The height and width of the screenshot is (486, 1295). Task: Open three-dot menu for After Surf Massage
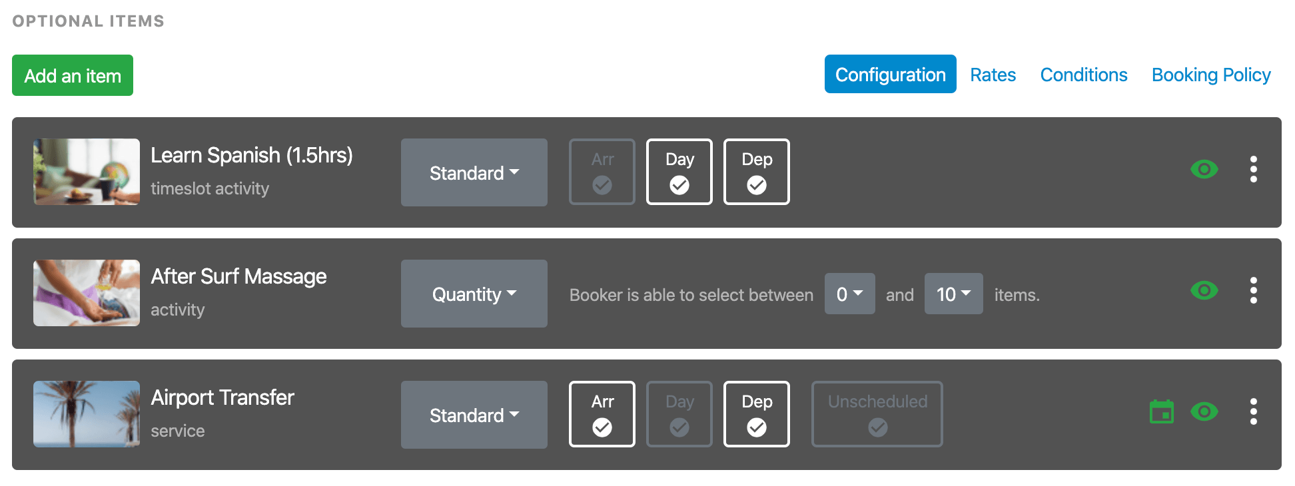[1254, 291]
